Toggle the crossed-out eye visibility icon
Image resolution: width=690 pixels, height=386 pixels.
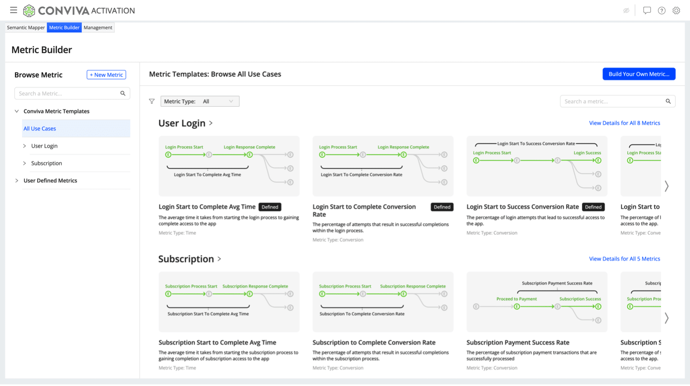pyautogui.click(x=626, y=11)
